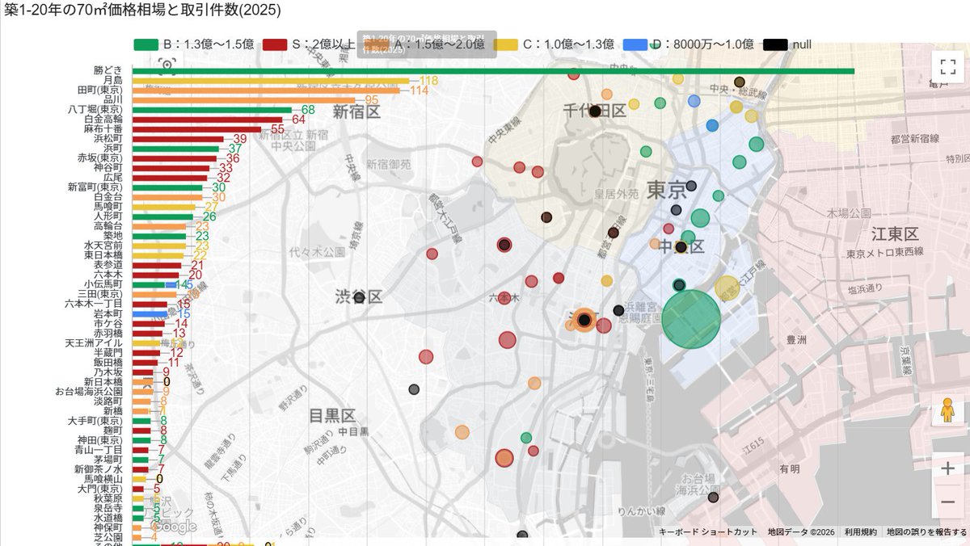Click the value label 68 for 八丁堀

[308, 110]
